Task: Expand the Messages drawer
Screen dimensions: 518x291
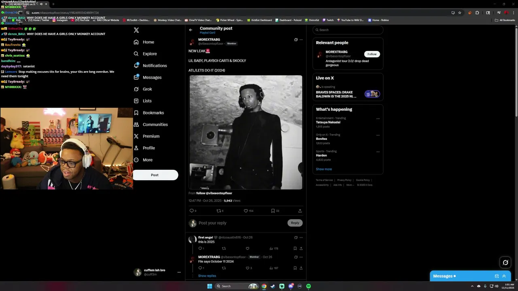Action: [504, 276]
